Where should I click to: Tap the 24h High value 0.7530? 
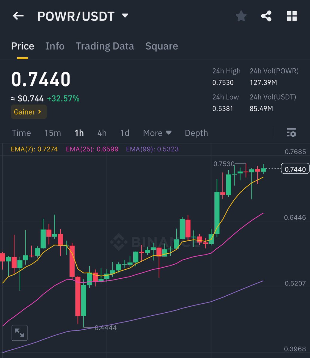223,83
